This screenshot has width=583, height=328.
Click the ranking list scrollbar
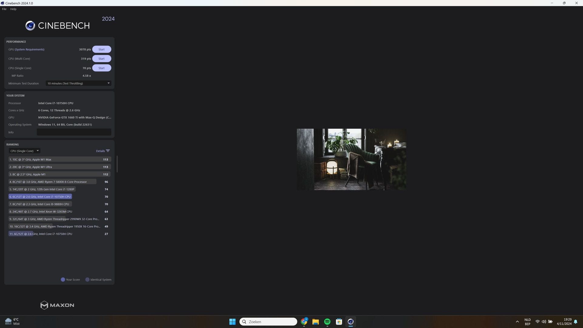117,164
